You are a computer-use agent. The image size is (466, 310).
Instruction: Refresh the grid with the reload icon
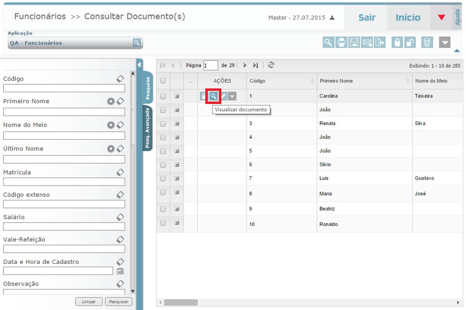271,65
